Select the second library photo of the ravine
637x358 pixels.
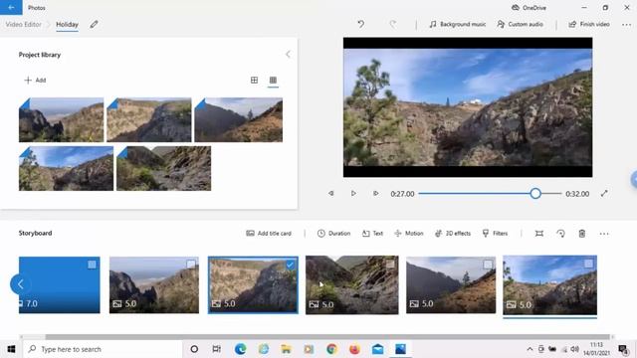tap(149, 119)
